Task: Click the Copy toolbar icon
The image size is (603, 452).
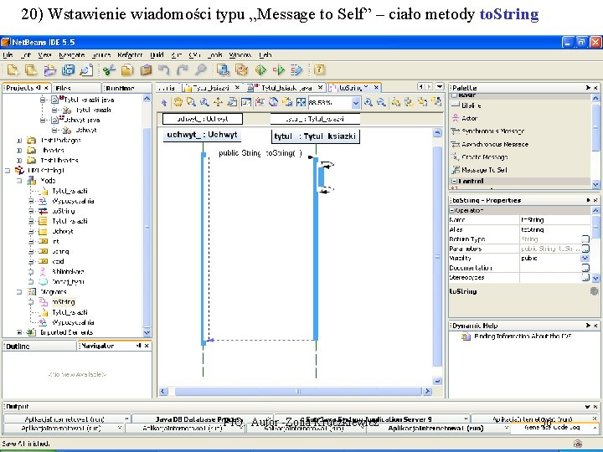Action: click(127, 70)
